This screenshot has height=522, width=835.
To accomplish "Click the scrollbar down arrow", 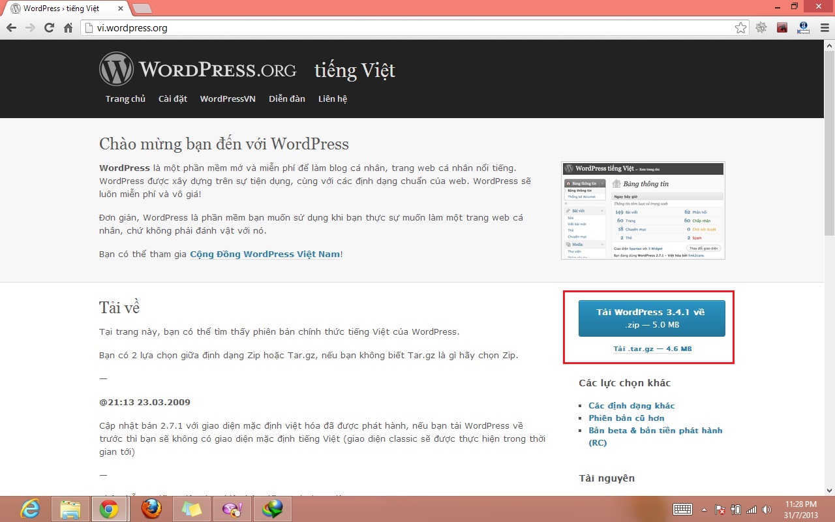I will pyautogui.click(x=829, y=490).
